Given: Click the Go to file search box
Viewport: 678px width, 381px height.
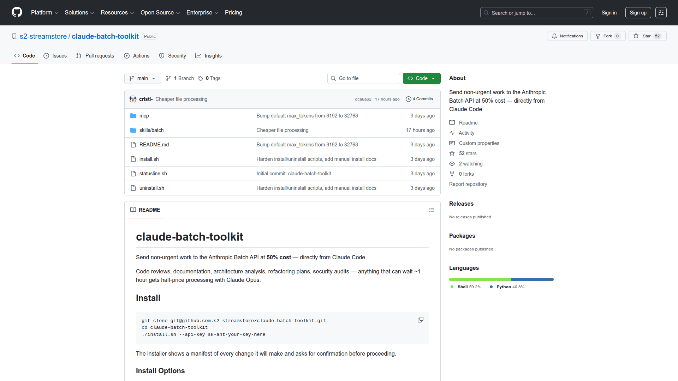Looking at the screenshot, I should coord(363,78).
